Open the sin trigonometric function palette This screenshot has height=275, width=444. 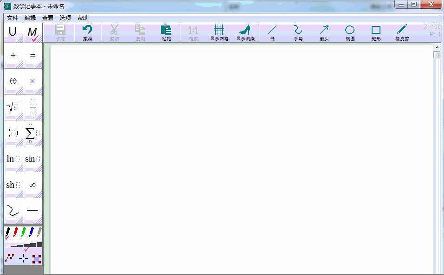(32, 159)
